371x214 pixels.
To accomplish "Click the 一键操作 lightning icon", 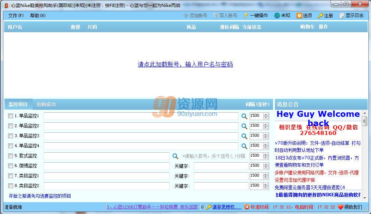I will tap(246, 16).
